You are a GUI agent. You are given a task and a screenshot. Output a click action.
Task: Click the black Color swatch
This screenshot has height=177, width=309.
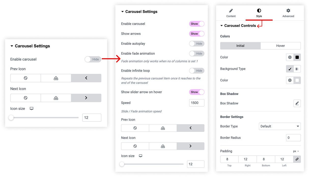tap(297, 57)
